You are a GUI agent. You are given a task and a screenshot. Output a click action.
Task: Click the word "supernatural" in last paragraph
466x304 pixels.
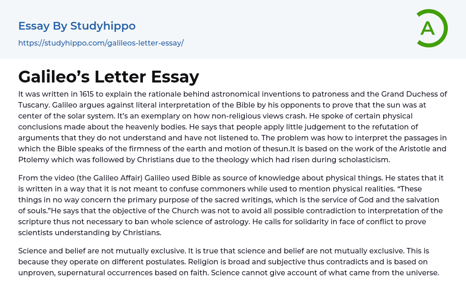pyautogui.click(x=80, y=273)
